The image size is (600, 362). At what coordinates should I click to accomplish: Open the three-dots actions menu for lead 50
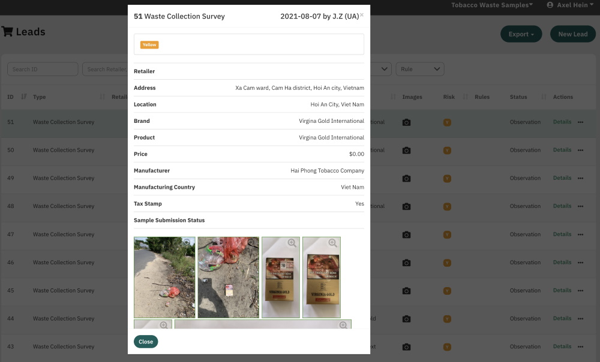coord(580,150)
